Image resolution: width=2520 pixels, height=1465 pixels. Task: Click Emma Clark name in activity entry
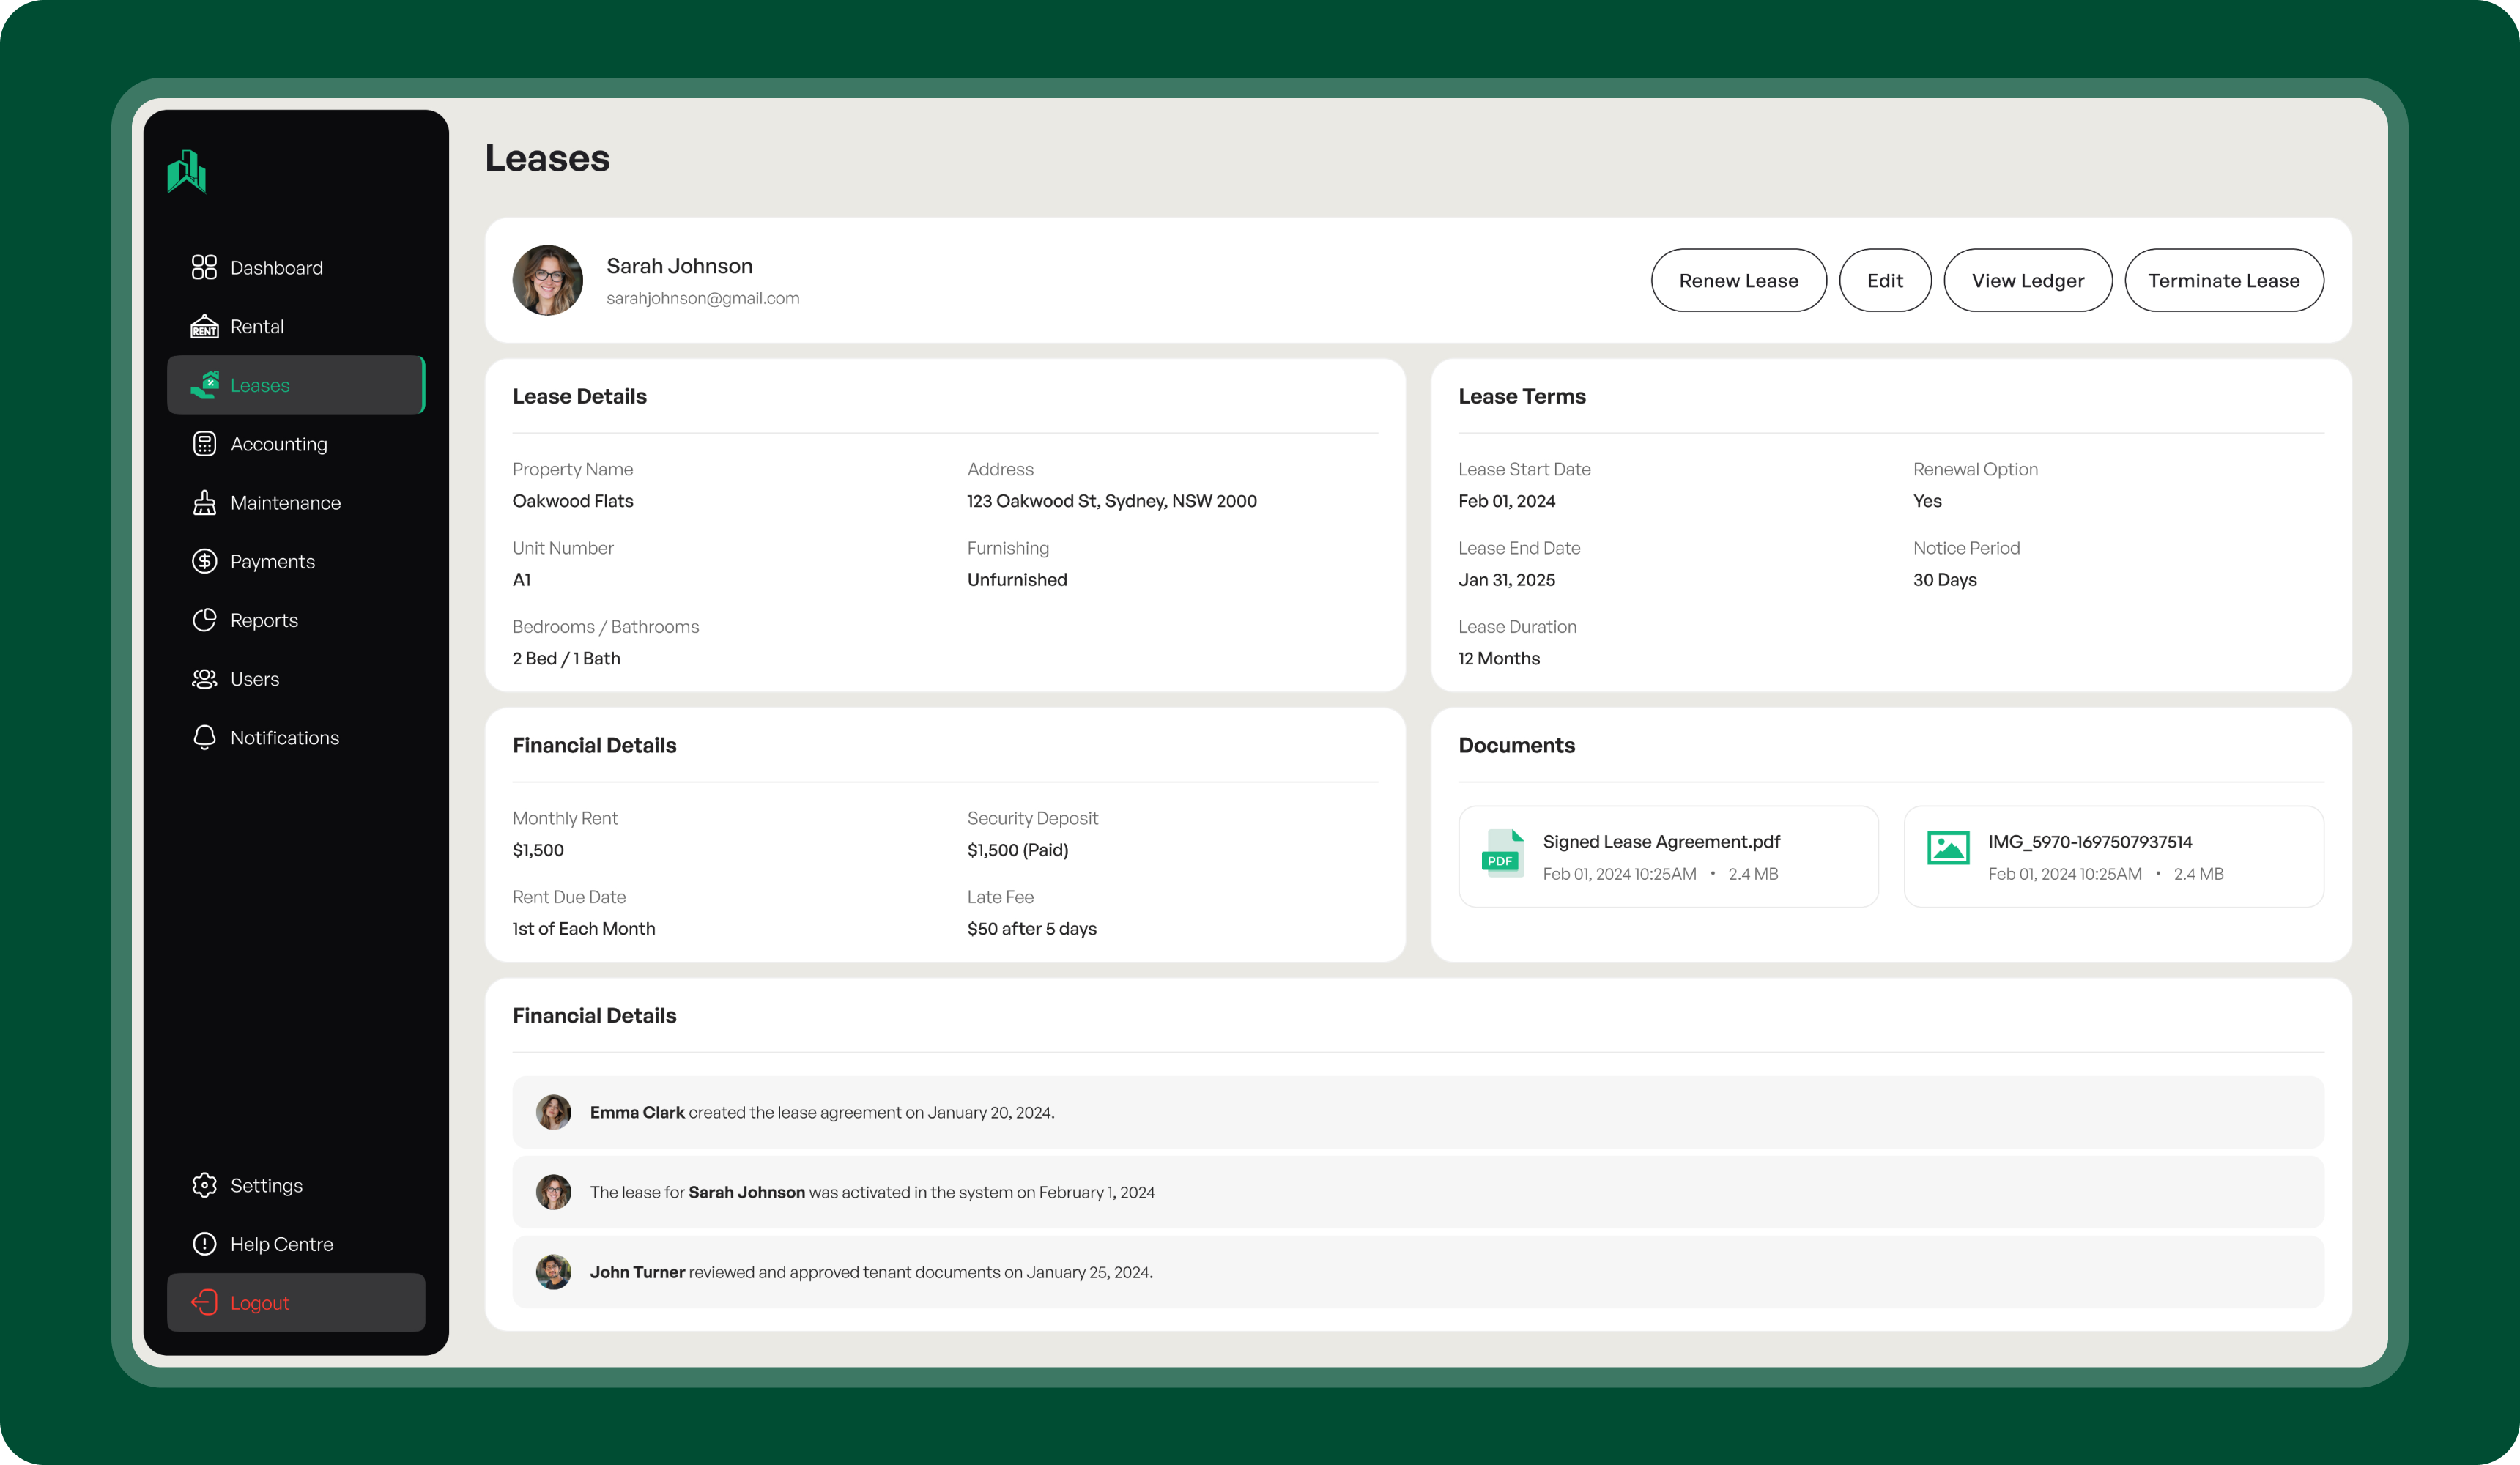tap(637, 1112)
